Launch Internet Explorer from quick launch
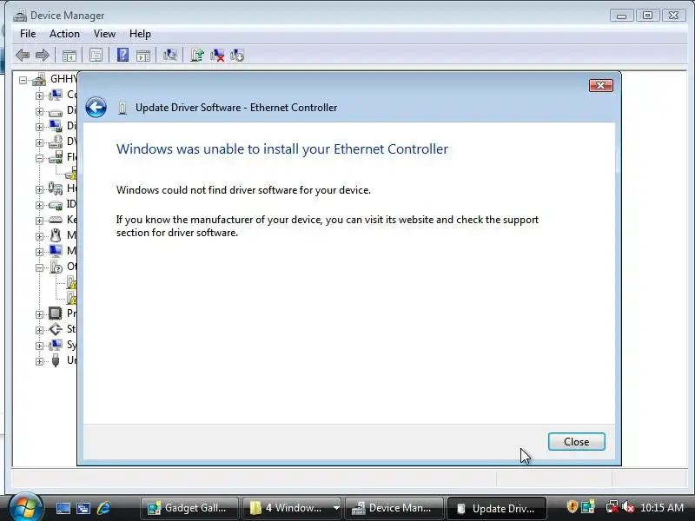Viewport: 695px width, 521px height. pos(103,508)
